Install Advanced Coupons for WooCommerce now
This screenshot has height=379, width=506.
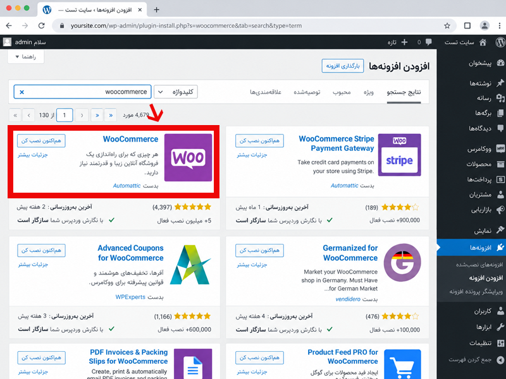pos(41,250)
